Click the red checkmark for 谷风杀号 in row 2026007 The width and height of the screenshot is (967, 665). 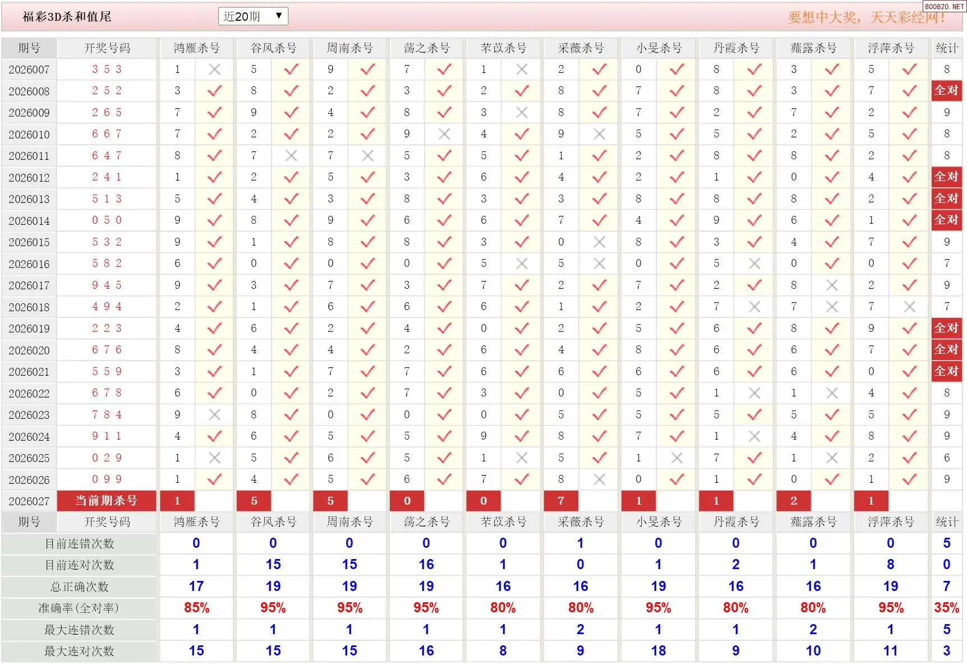point(291,70)
